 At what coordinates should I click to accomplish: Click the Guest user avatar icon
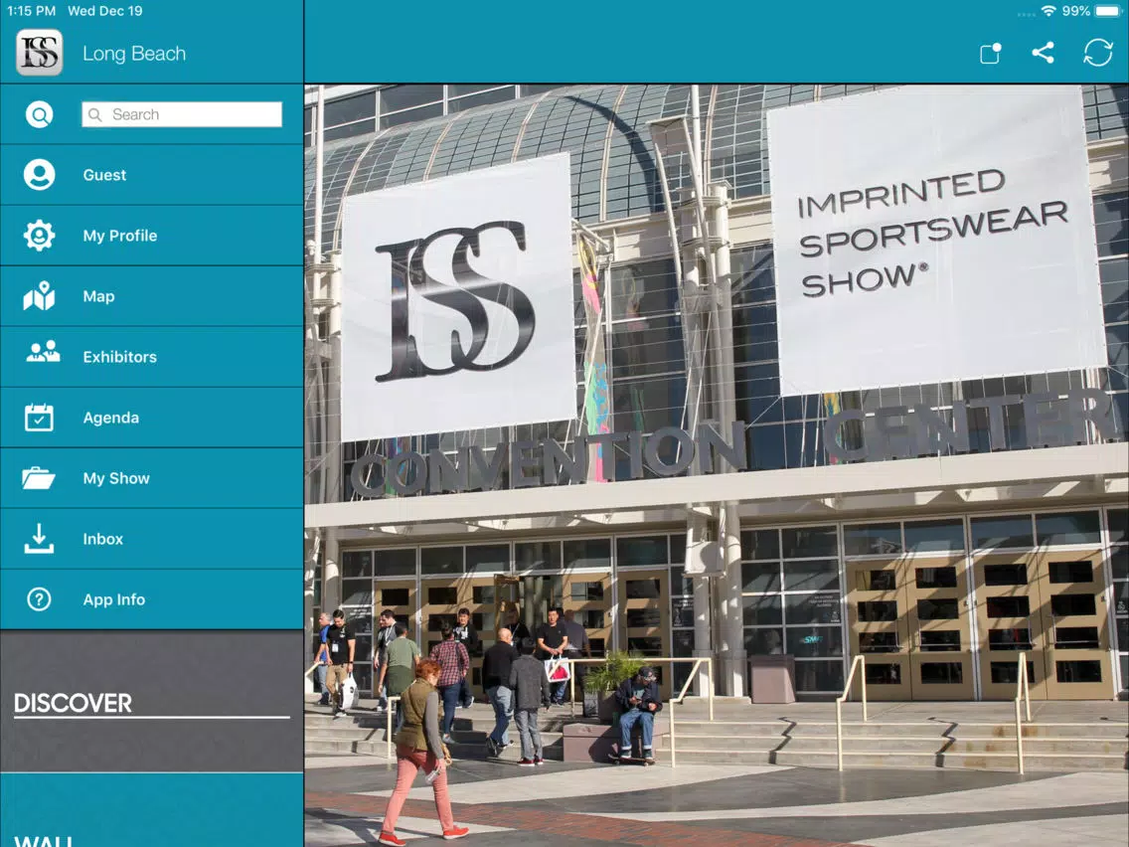point(39,175)
